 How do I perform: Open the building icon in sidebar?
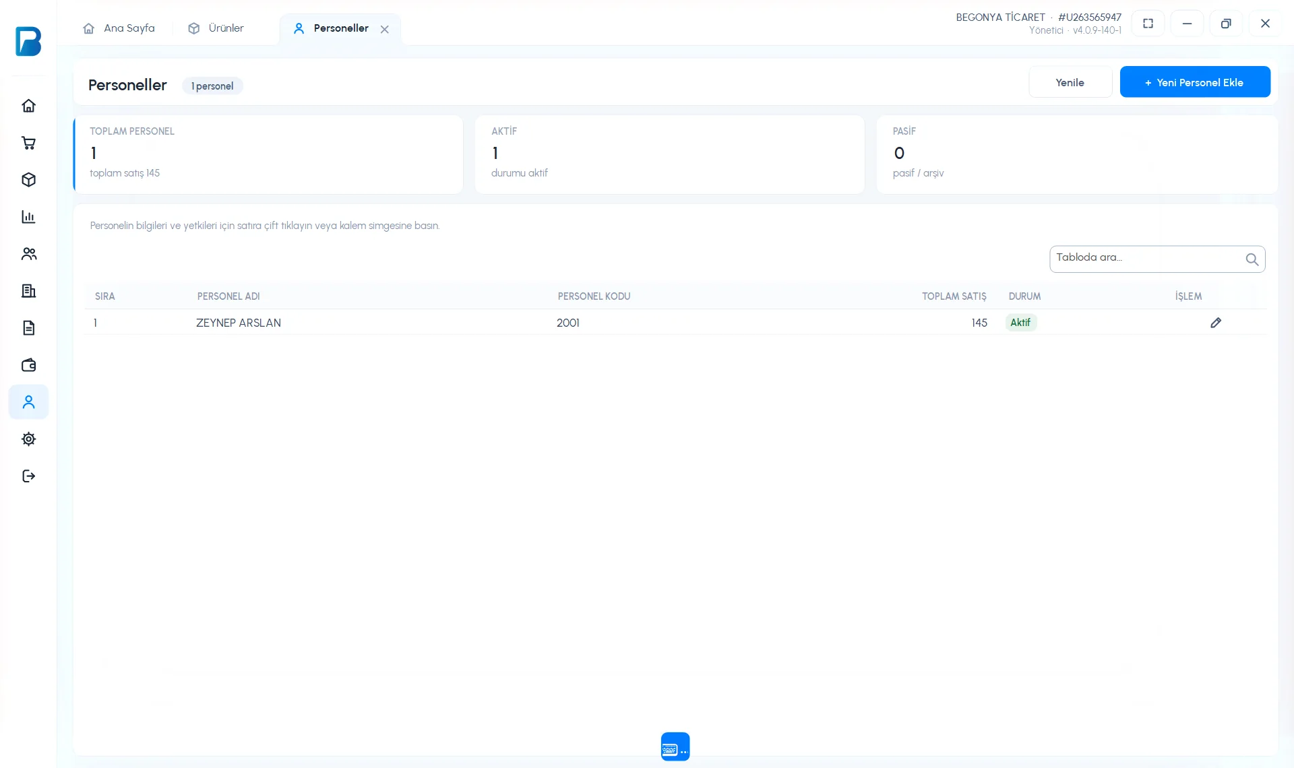pyautogui.click(x=28, y=291)
